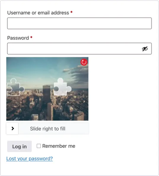Click the Slide right to fill text
The image size is (159, 176).
click(48, 129)
